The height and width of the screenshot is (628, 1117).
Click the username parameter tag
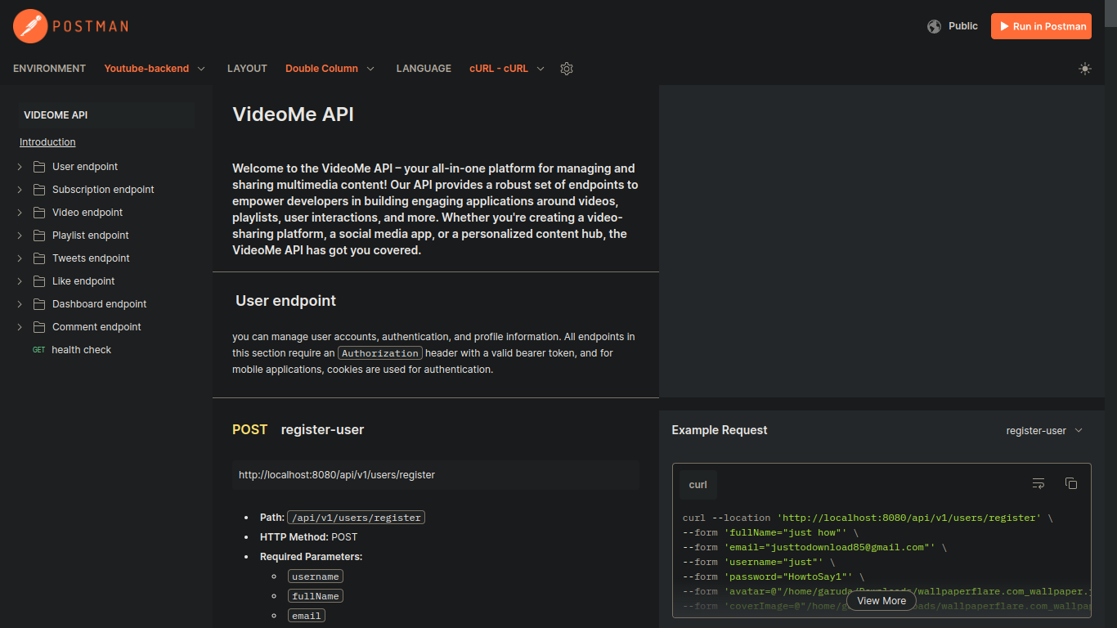click(x=316, y=576)
